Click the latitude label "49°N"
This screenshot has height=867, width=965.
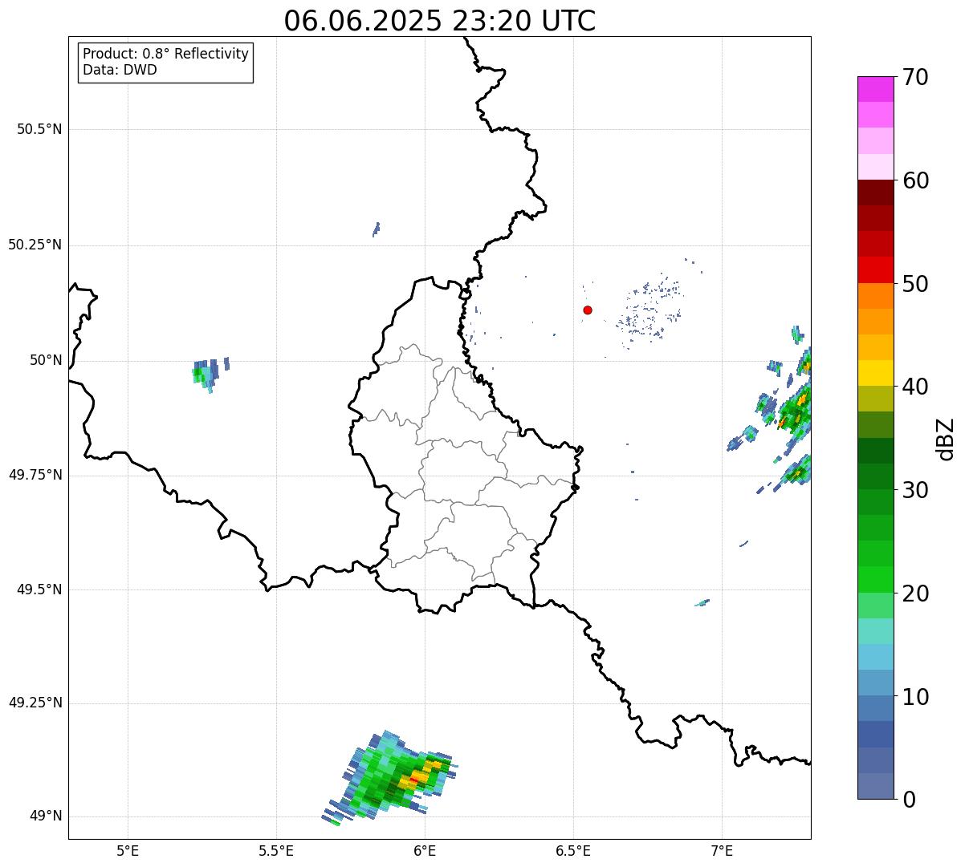coord(46,816)
